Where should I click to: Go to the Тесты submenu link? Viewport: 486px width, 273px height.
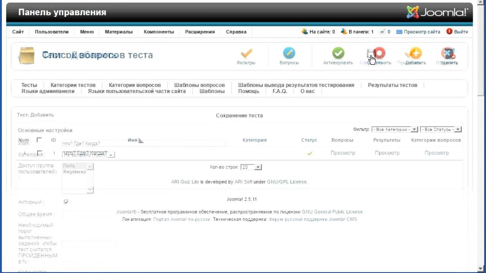[29, 85]
